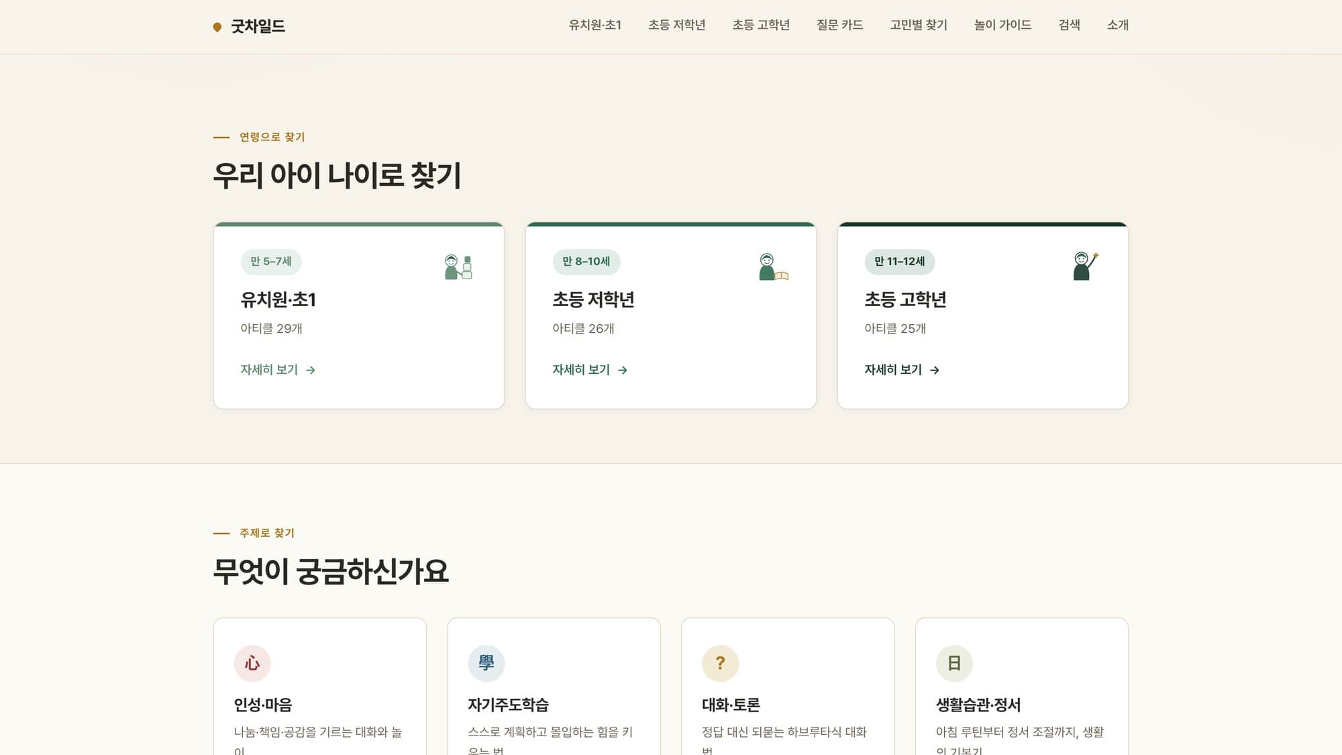1342x755 pixels.
Task: Go to 질문 카드 in navigation
Action: (839, 25)
